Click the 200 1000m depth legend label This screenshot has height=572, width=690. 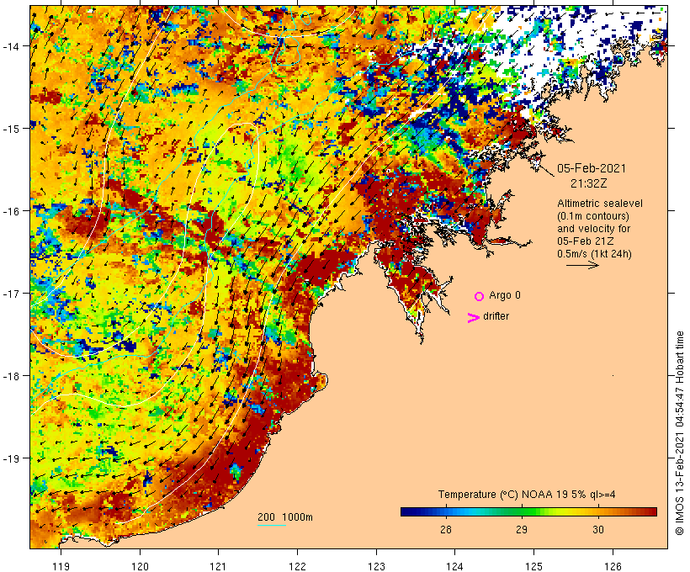coord(285,517)
